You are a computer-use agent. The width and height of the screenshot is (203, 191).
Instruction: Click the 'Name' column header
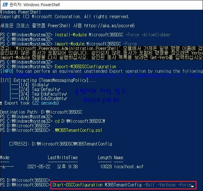pyautogui.click(x=118, y=158)
